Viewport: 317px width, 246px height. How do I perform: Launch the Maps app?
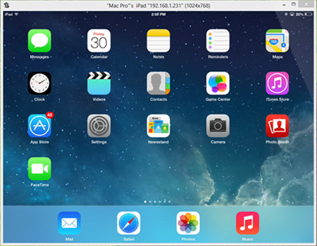coord(277,40)
